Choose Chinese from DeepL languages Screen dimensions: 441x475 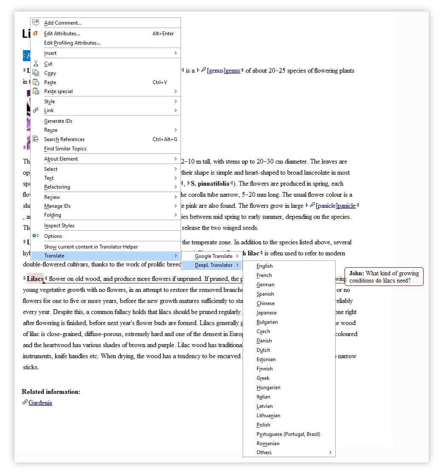point(289,303)
